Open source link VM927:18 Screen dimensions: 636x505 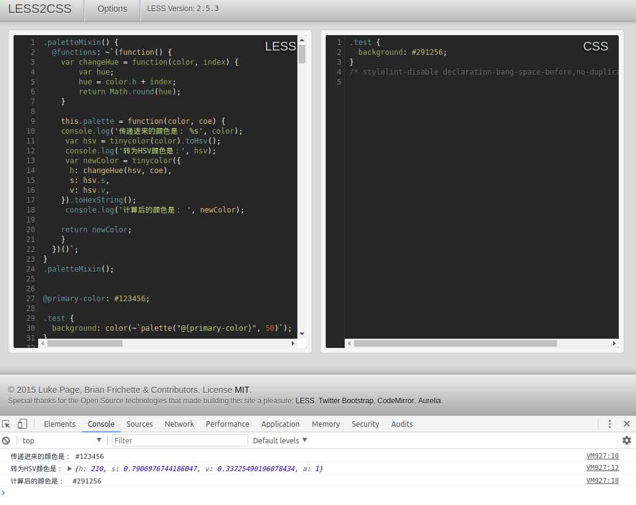click(x=602, y=480)
